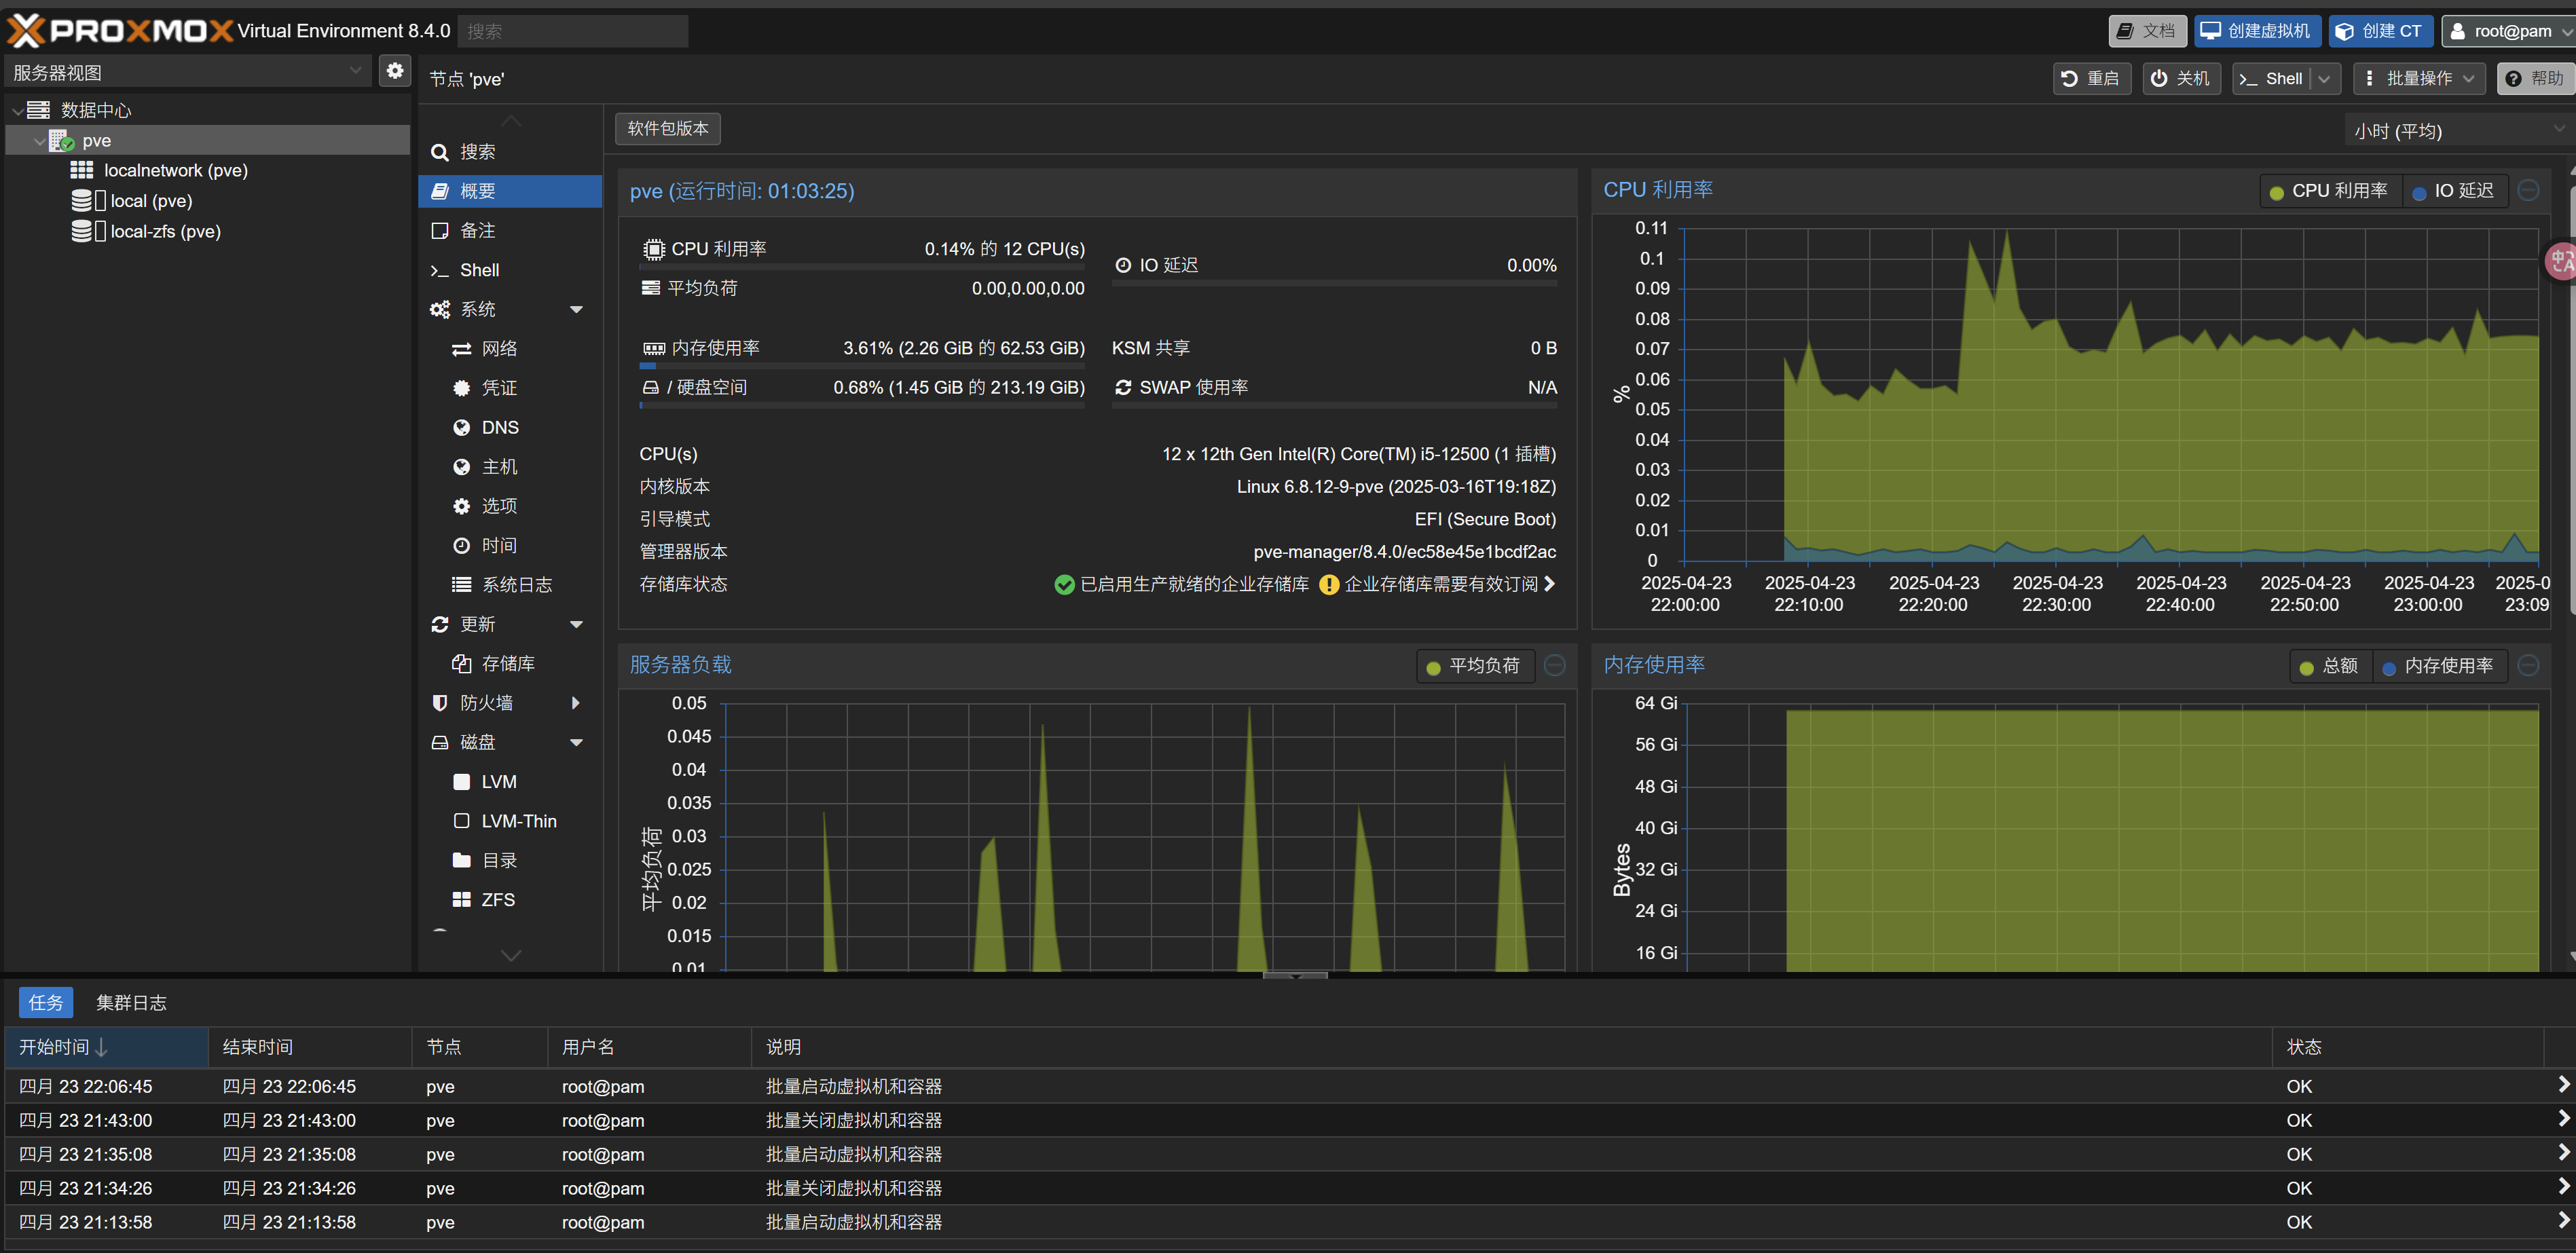Click 服务器负载 chart undo-zoom icon
The image size is (2576, 1253).
1555,665
